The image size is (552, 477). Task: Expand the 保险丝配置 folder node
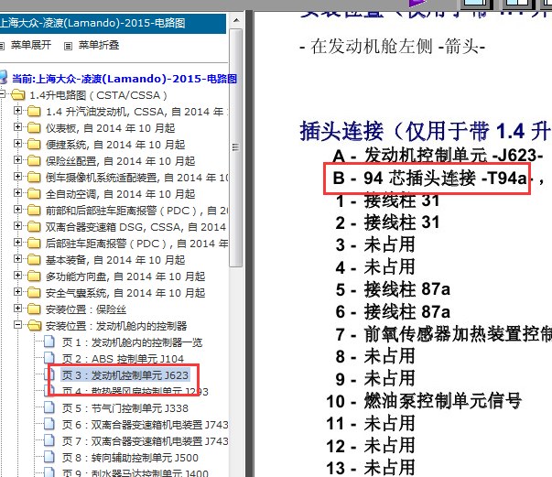click(17, 160)
